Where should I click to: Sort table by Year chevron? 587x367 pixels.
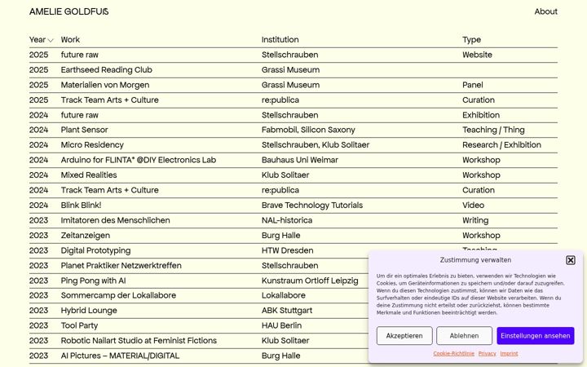point(51,40)
